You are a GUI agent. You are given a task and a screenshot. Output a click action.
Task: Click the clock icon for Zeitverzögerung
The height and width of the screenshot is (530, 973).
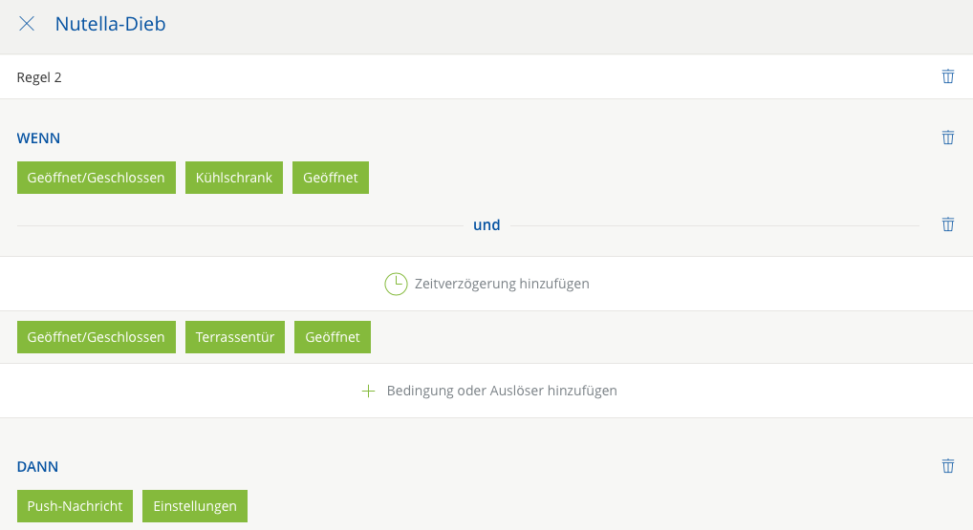coord(396,284)
